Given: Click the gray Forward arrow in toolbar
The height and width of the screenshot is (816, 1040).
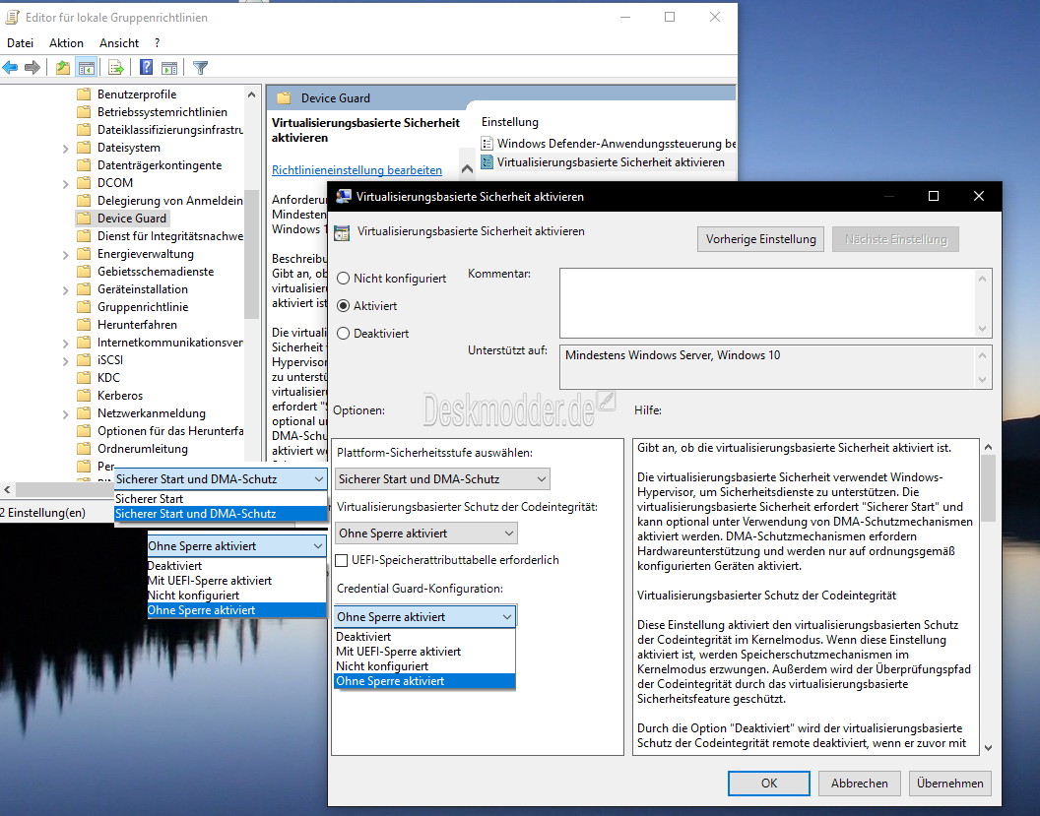Looking at the screenshot, I should [x=32, y=67].
